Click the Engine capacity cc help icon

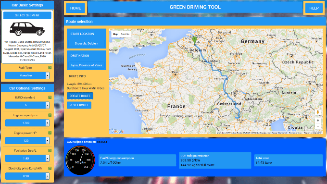pyautogui.click(x=50, y=115)
